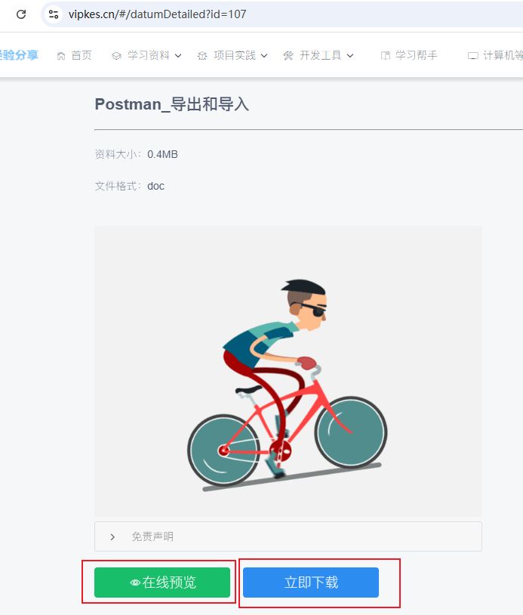The height and width of the screenshot is (615, 523).
Task: Click the bug icon beside 项目实践
Action: click(202, 56)
